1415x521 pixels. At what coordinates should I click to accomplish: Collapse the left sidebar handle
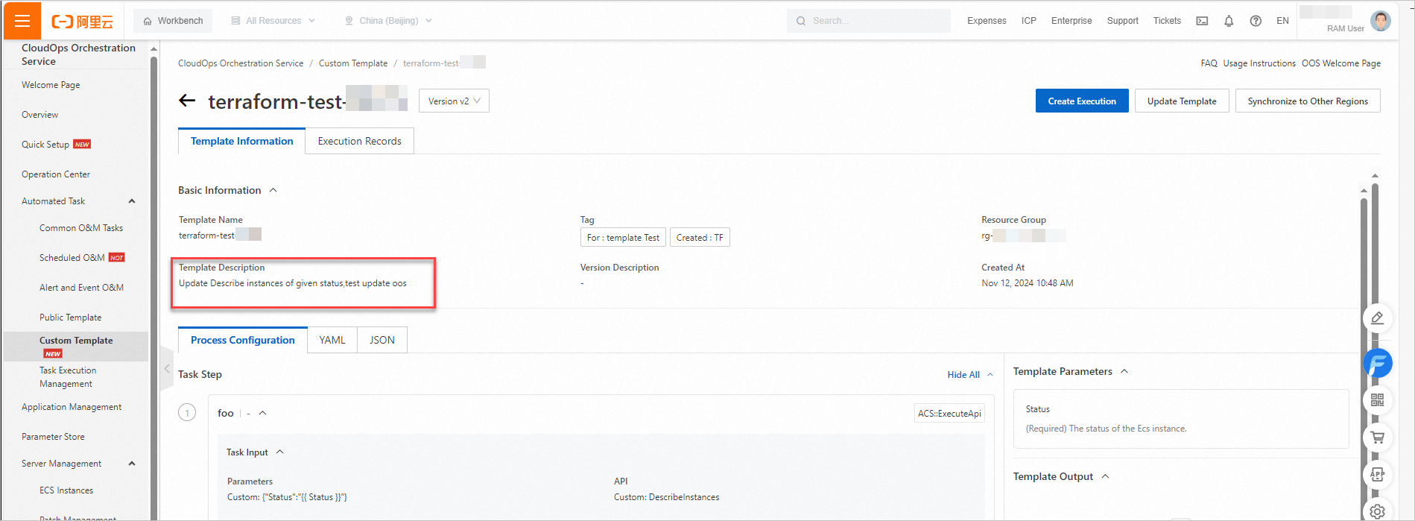[x=167, y=368]
